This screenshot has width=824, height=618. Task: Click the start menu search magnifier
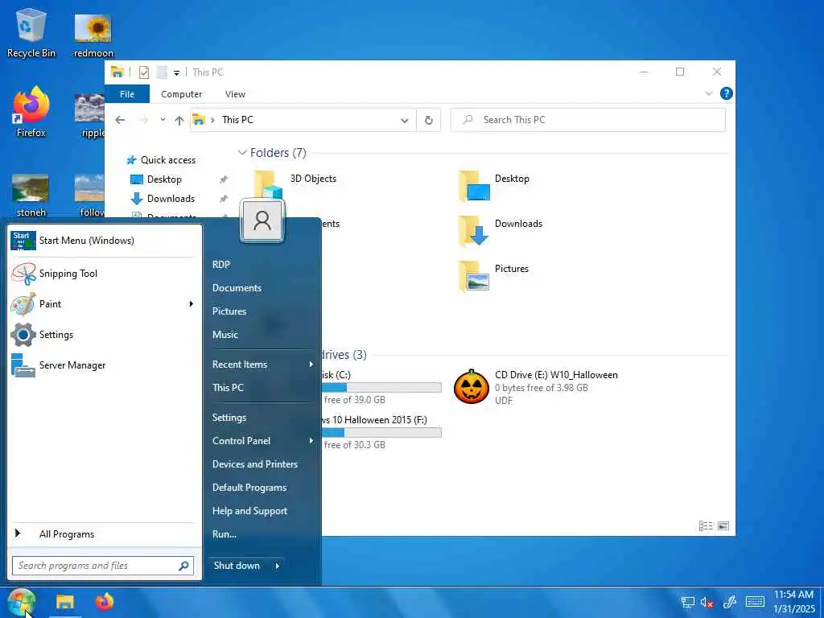click(x=184, y=566)
